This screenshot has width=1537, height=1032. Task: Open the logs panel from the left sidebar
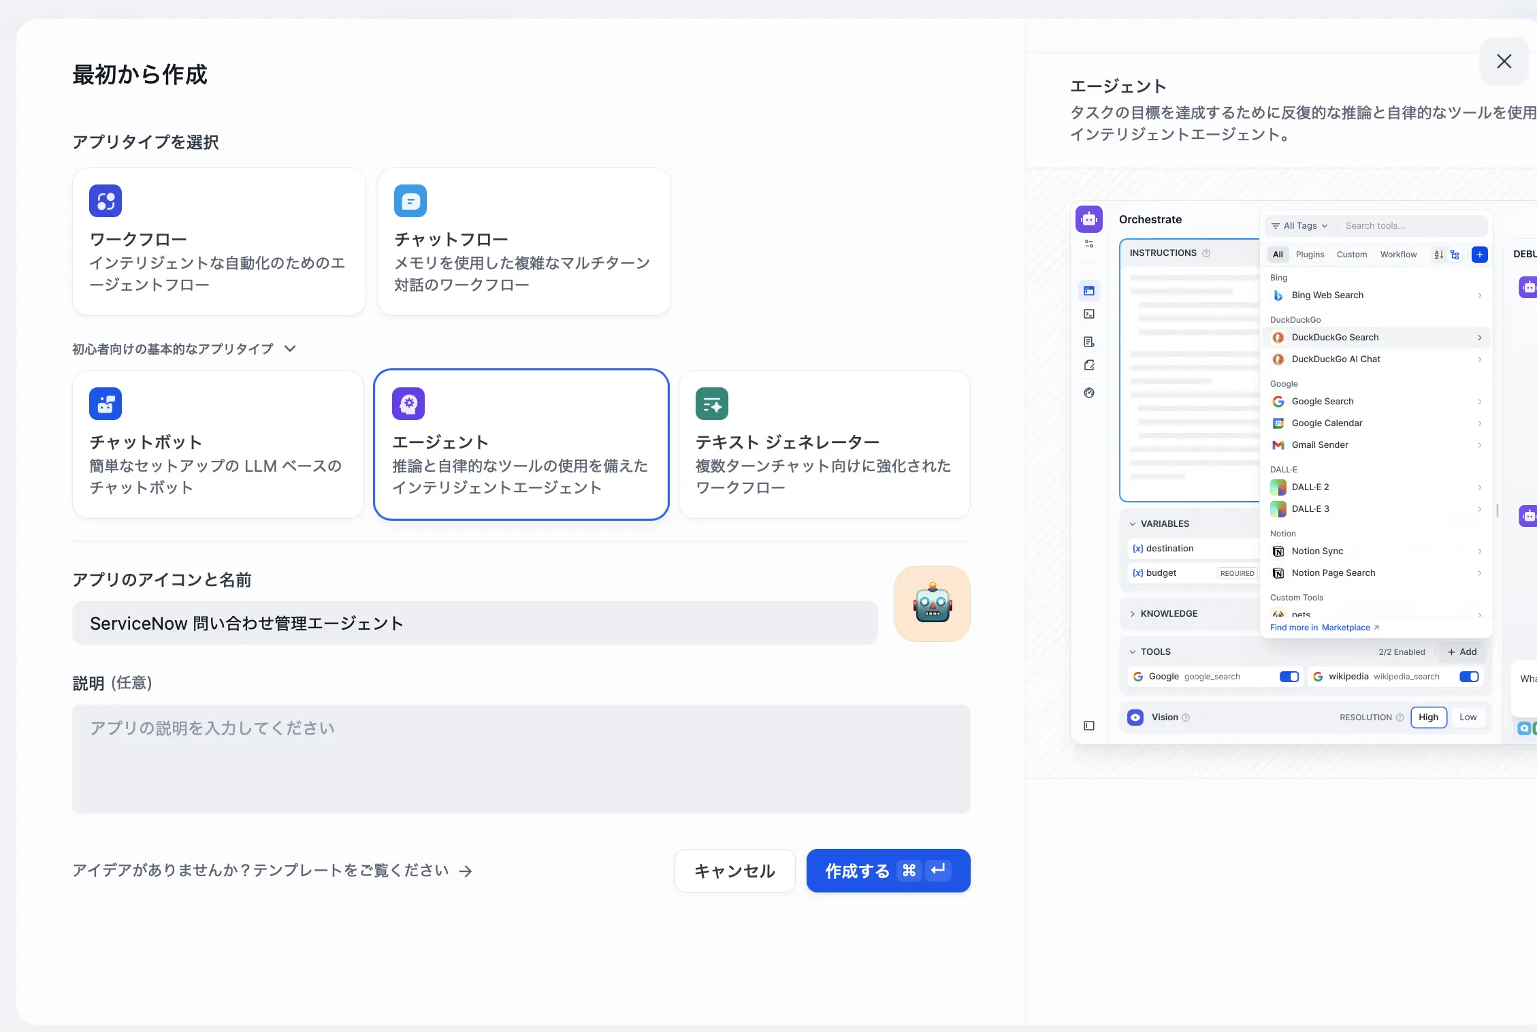[1089, 341]
